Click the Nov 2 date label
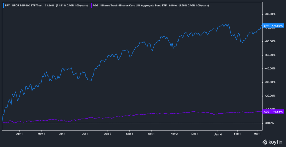Viewport: 286px width, 147px height. click(174, 134)
